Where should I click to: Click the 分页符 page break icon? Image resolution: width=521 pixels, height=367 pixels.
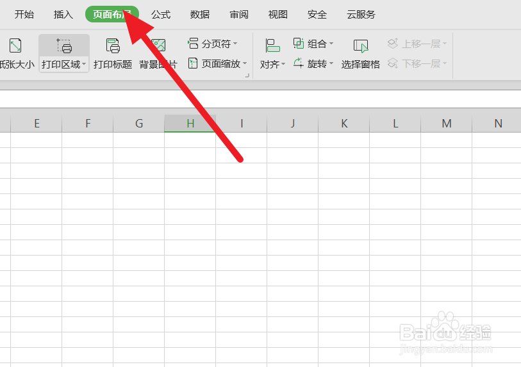[193, 43]
